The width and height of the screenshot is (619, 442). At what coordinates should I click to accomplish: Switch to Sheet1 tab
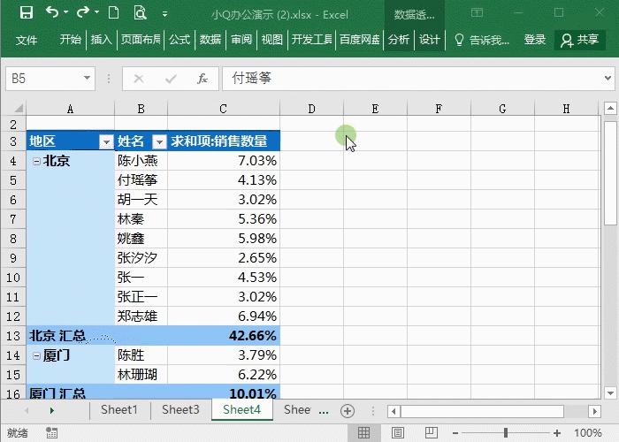(x=119, y=410)
